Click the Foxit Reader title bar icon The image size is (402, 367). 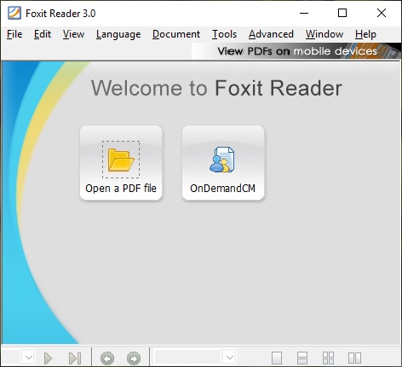(x=14, y=13)
